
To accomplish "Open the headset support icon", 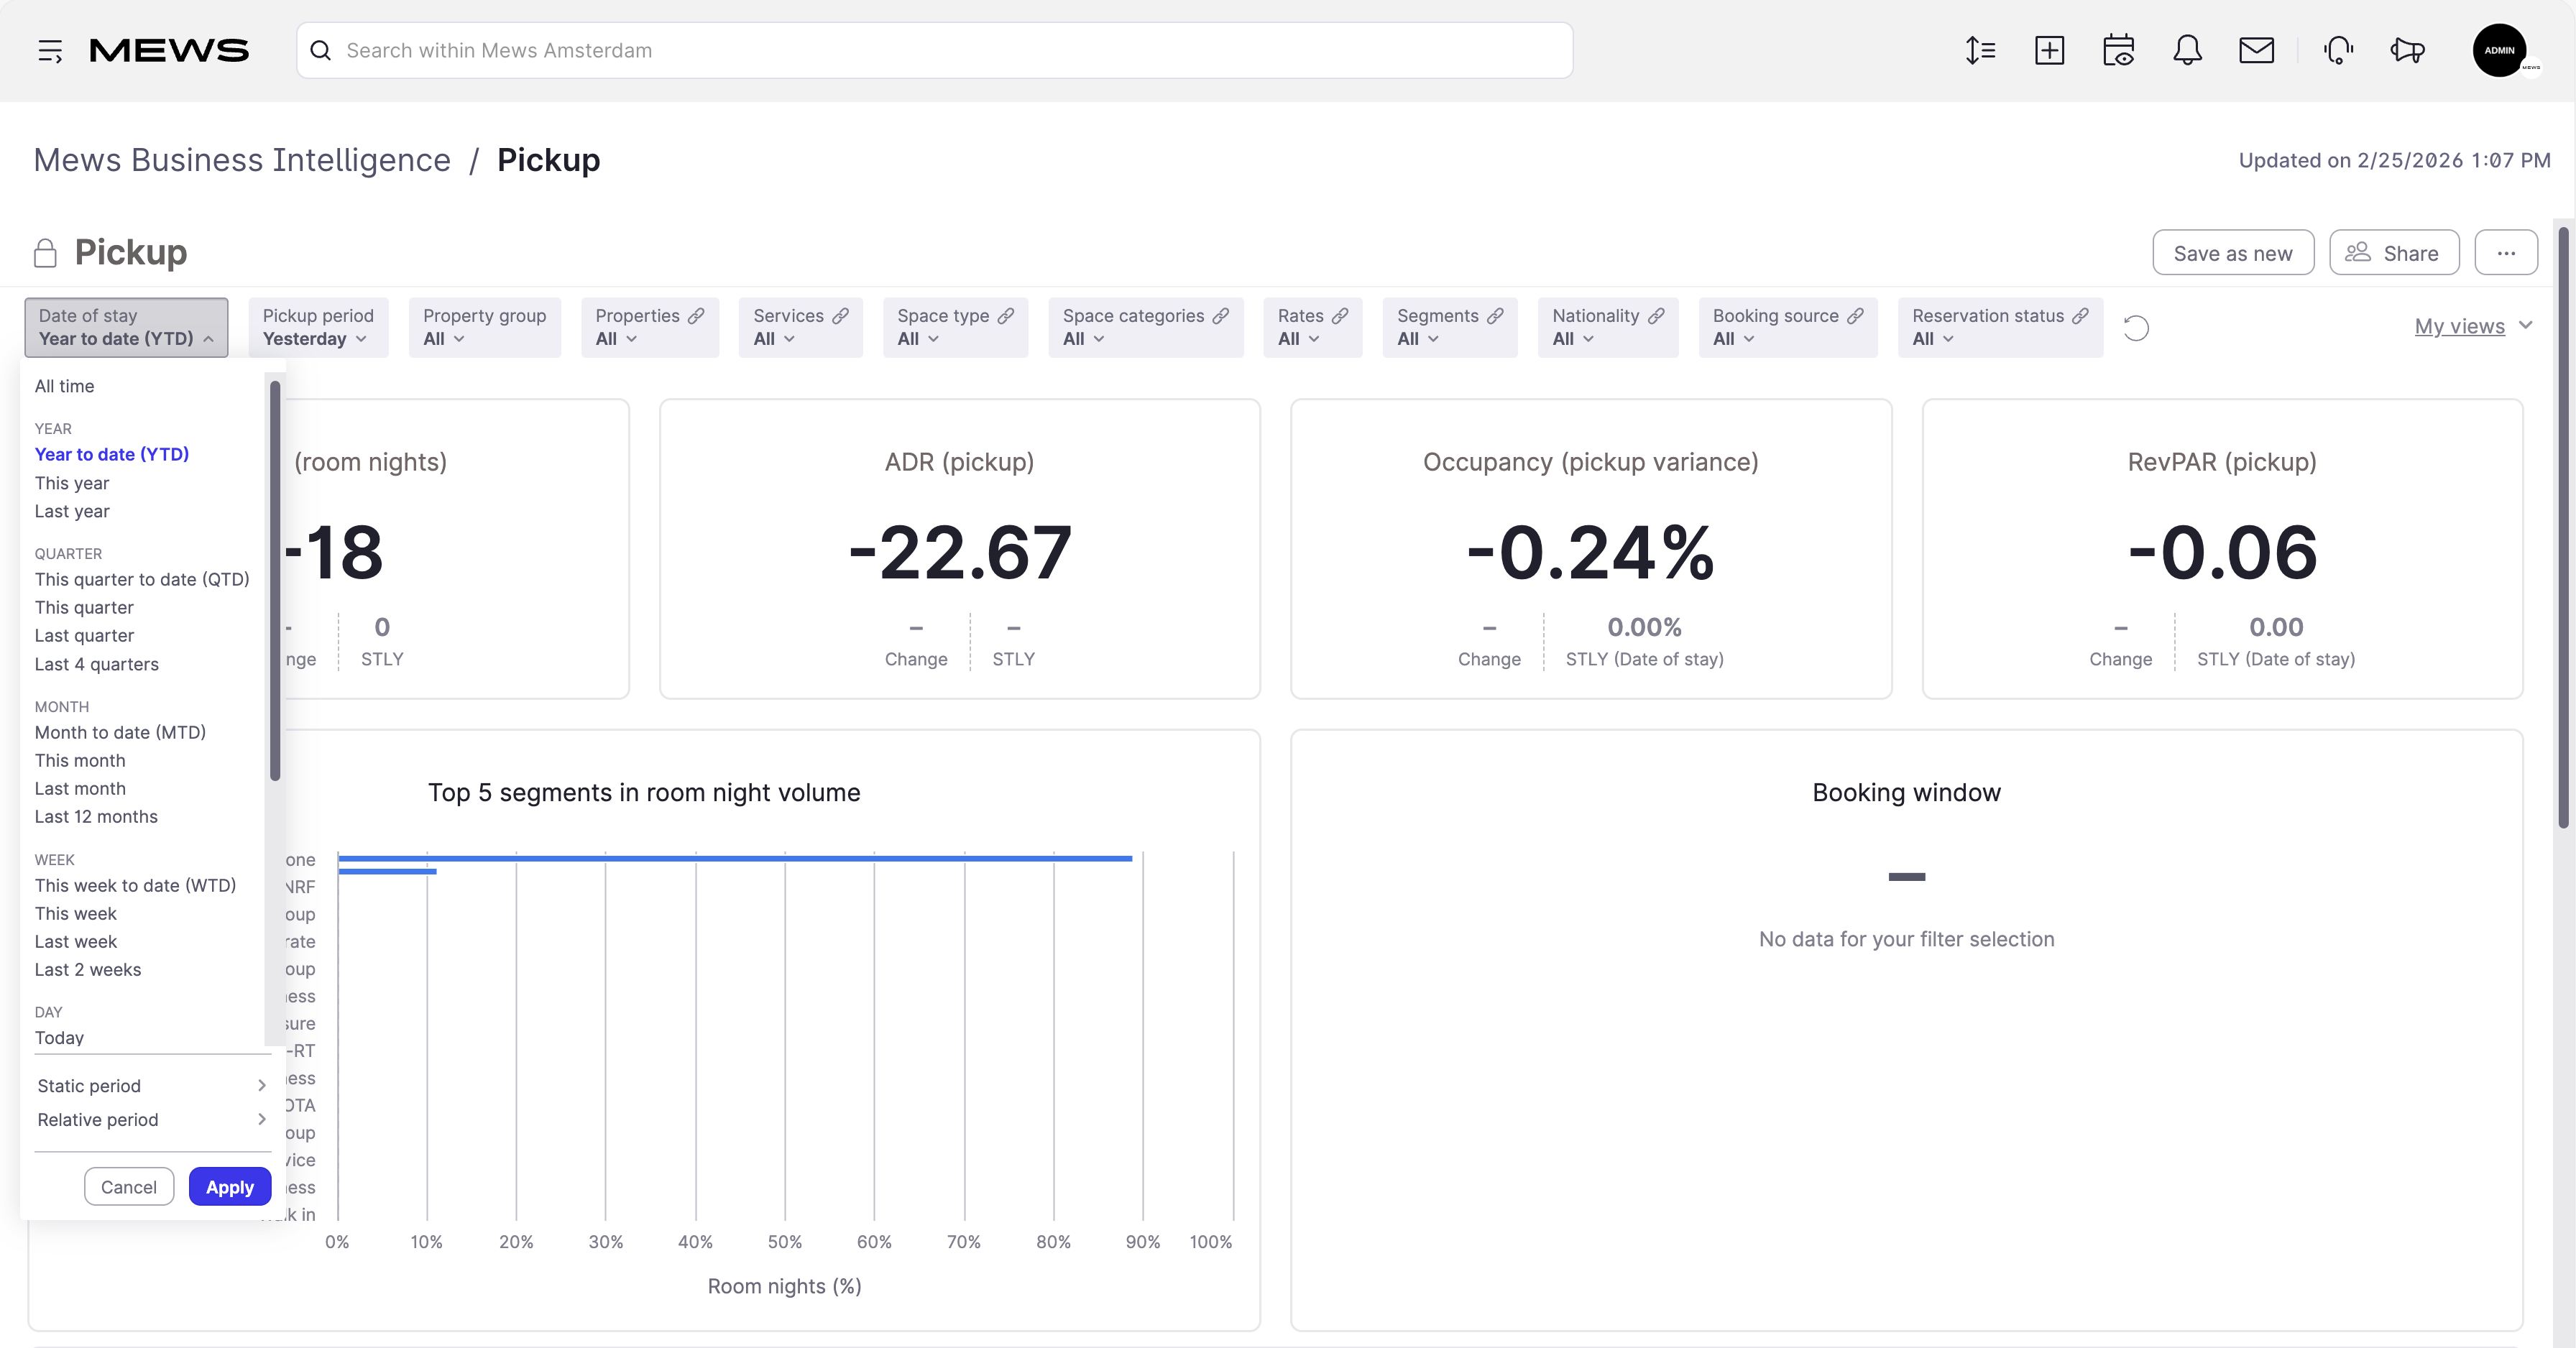I will tap(2338, 50).
